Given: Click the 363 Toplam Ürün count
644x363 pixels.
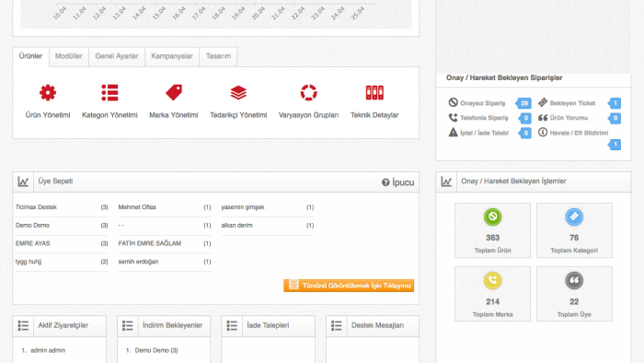Looking at the screenshot, I should click(492, 238).
